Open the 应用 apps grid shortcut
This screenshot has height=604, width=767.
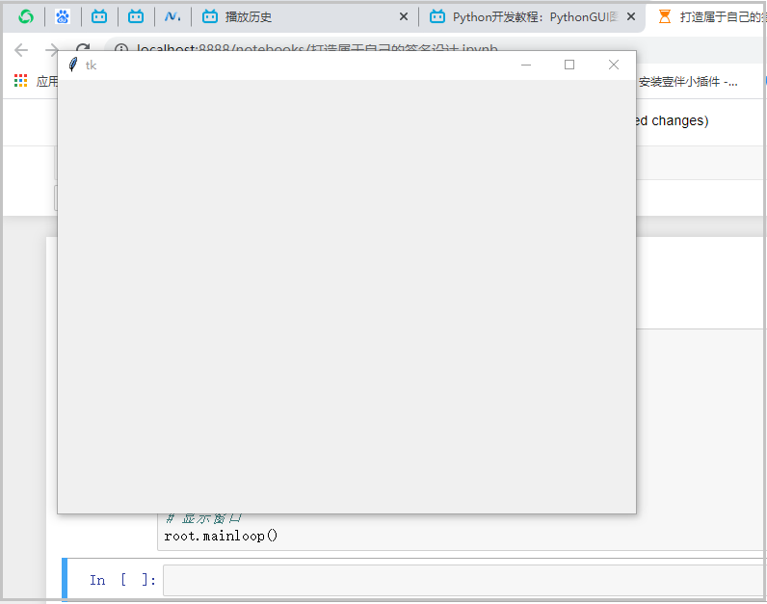[x=20, y=81]
